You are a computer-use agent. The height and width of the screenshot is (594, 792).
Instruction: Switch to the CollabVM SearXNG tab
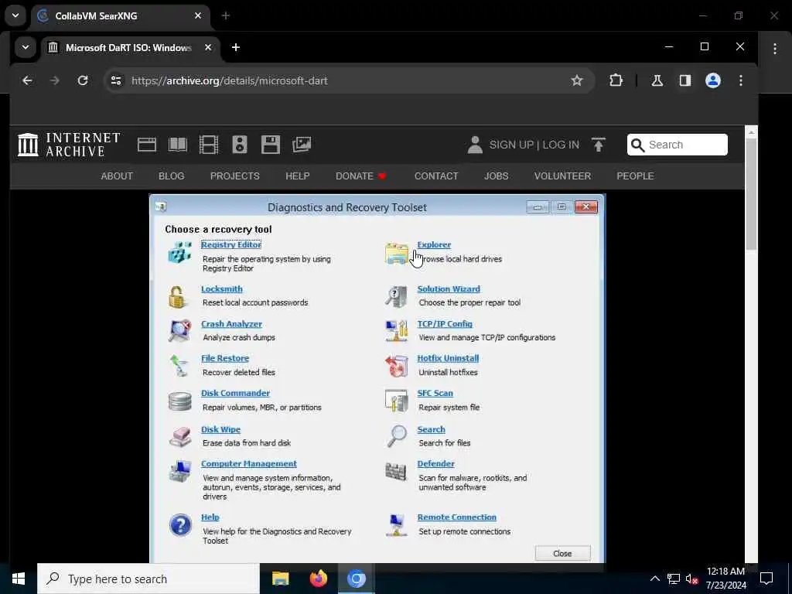coord(120,15)
